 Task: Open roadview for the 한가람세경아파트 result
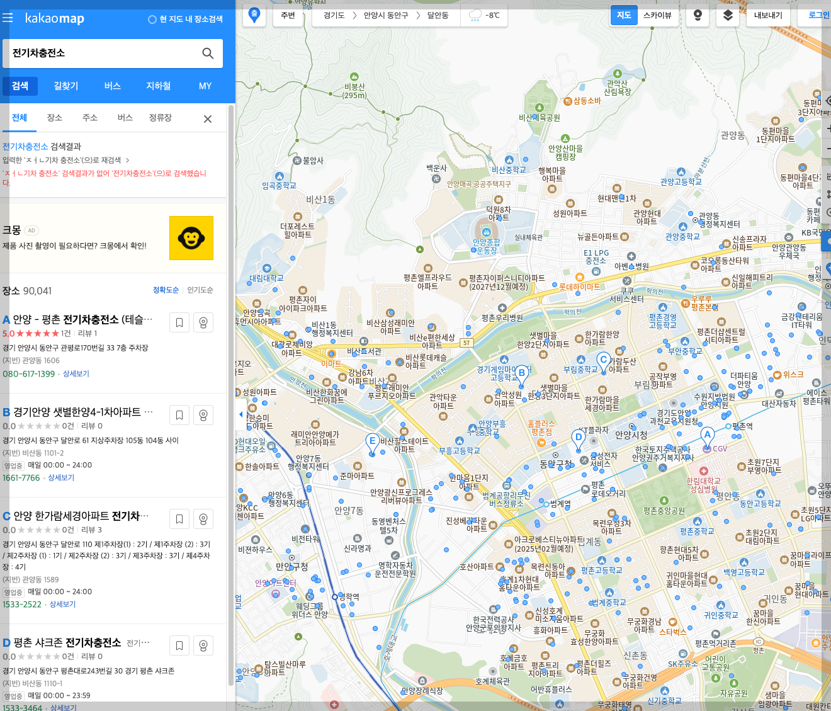[203, 518]
